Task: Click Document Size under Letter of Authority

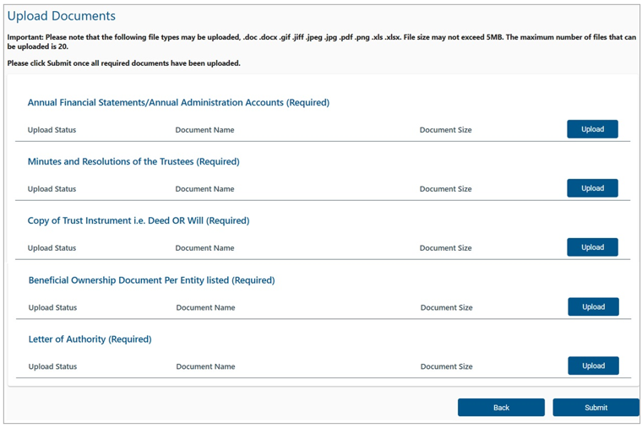Action: pos(446,366)
